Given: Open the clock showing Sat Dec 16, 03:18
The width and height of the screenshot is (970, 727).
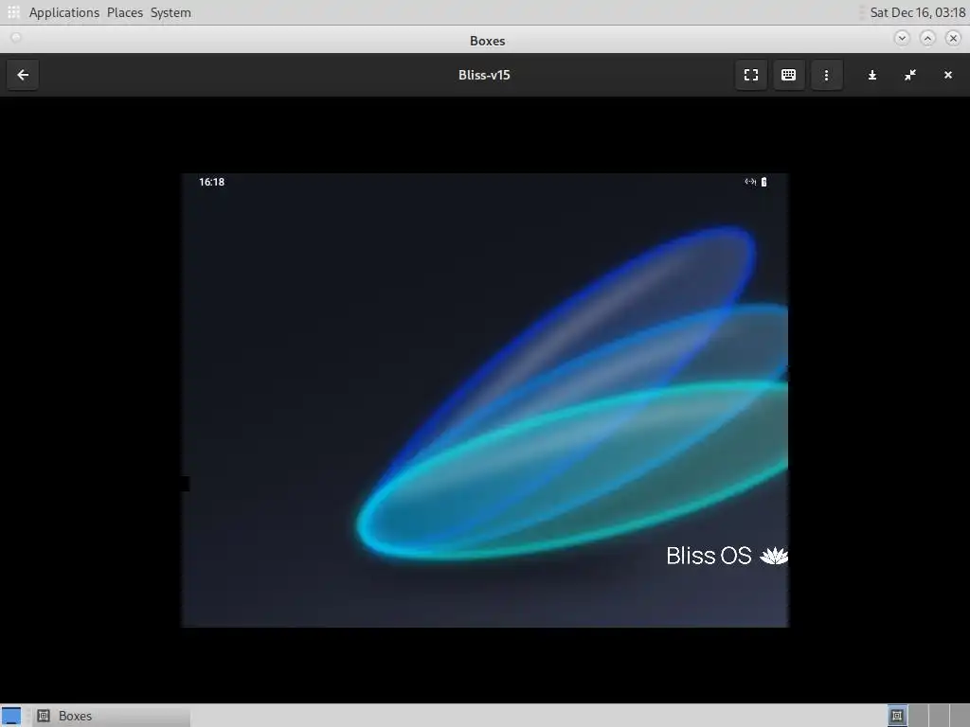Looking at the screenshot, I should pos(917,12).
